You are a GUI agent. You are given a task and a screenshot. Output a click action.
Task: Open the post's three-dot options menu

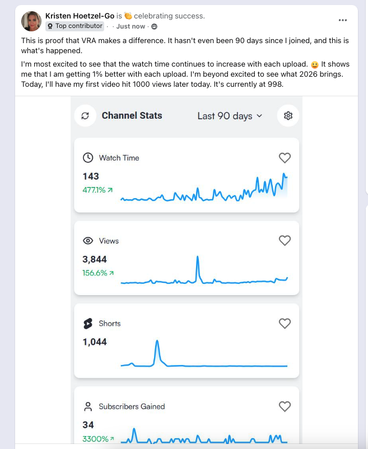coord(343,20)
